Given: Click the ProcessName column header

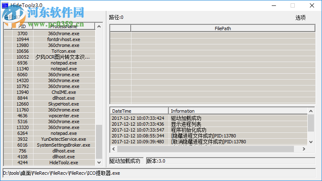Looking at the screenshot, I should (x=64, y=26).
